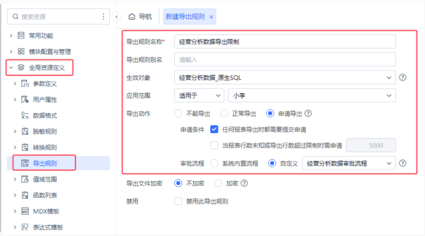Image resolution: width=425 pixels, height=236 pixels.
Task: Click the home icon beside 导航
Action: tap(132, 17)
